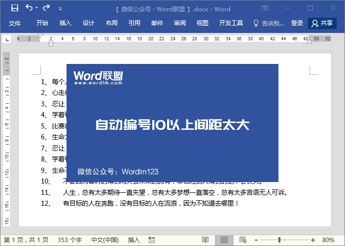345x246 pixels.
Task: Click the 共享 share button
Action: point(322,23)
